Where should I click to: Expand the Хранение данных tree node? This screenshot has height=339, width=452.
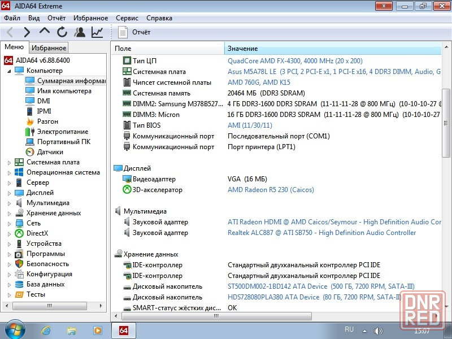(x=9, y=214)
